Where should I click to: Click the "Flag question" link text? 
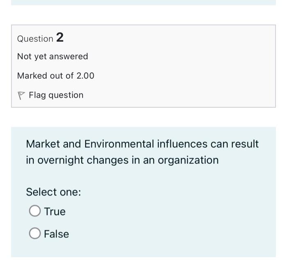56,95
